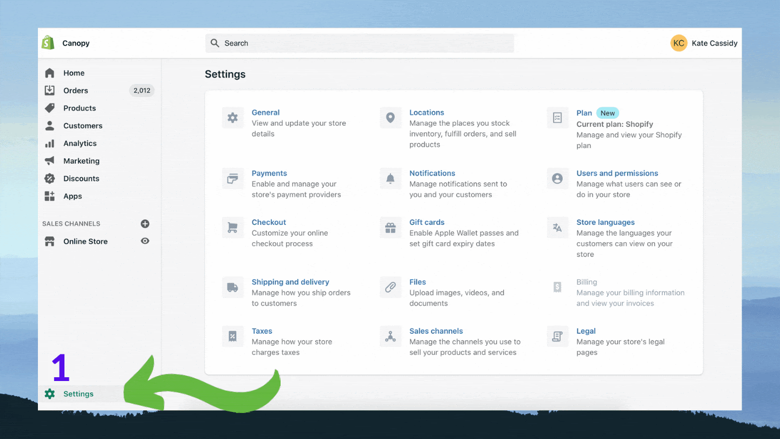Open Users and permissions link
The image size is (780, 439).
pos(617,173)
